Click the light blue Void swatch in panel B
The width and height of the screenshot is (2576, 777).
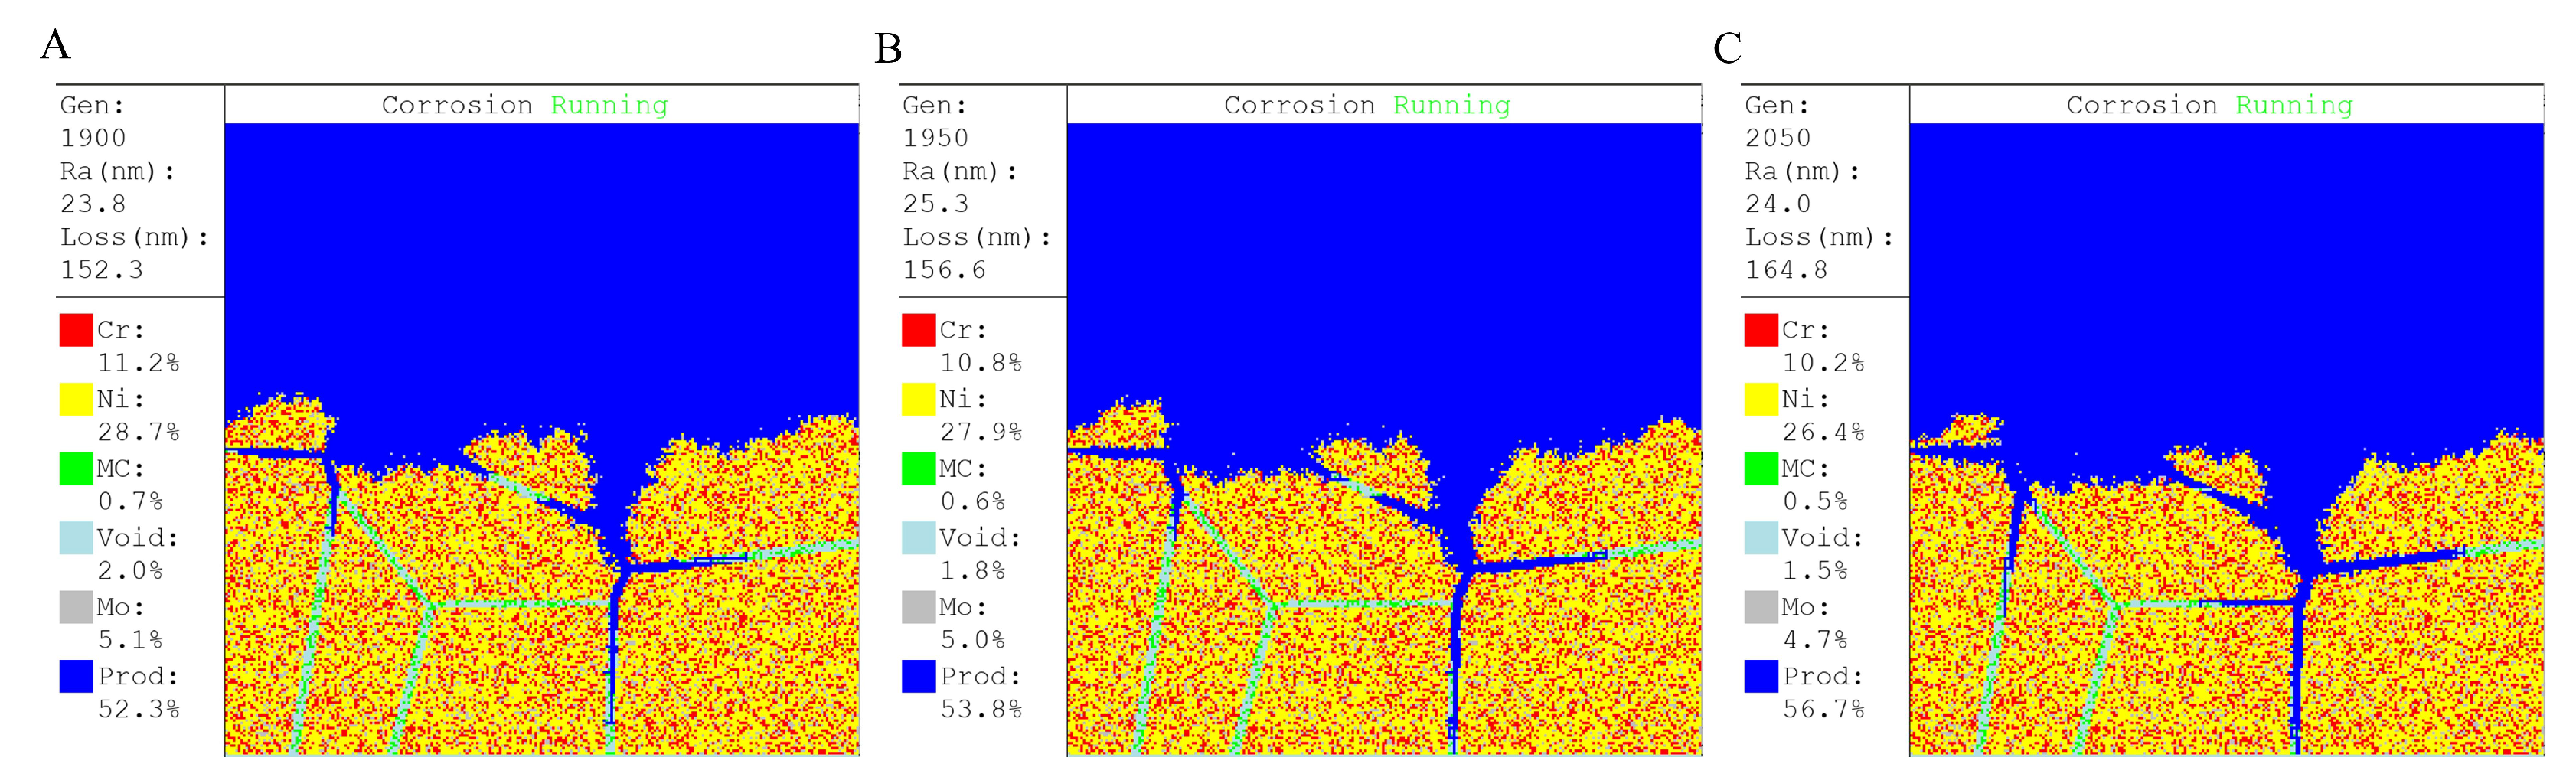[918, 537]
